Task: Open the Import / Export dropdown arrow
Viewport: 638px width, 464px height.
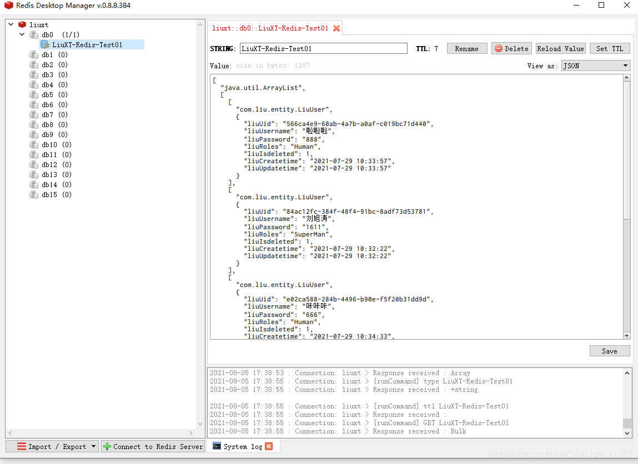Action: tap(94, 446)
